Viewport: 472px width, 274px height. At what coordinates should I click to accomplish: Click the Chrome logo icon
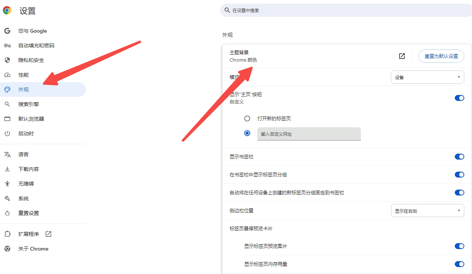7,11
